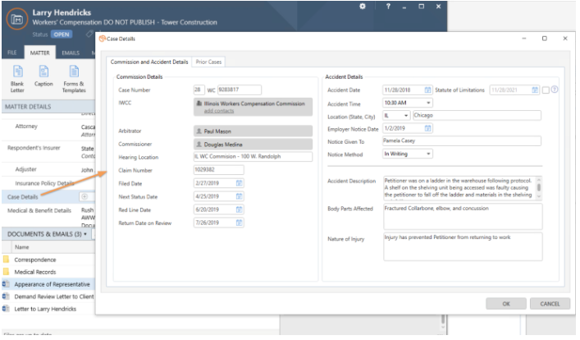Select Insurance Policy Details row
Viewport: 580px width, 340px height.
tap(48, 183)
